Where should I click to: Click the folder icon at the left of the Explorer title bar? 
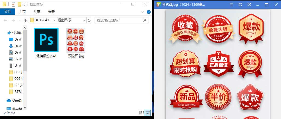coord(5,4)
